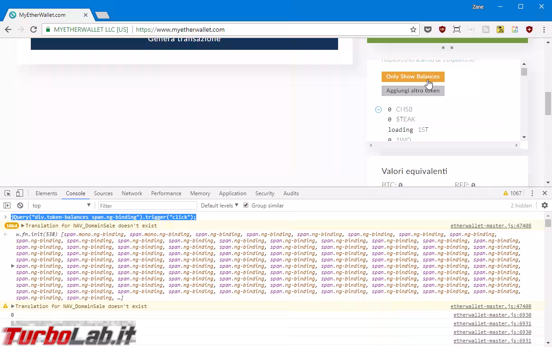Open the Security tab
Viewport: 552px width, 347px height.
tap(265, 193)
